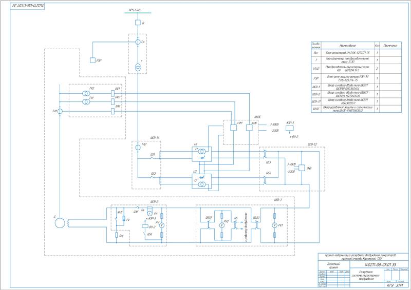Click 'Дипломный проект' cell in title block
This screenshot has height=290, width=411.
point(333,266)
